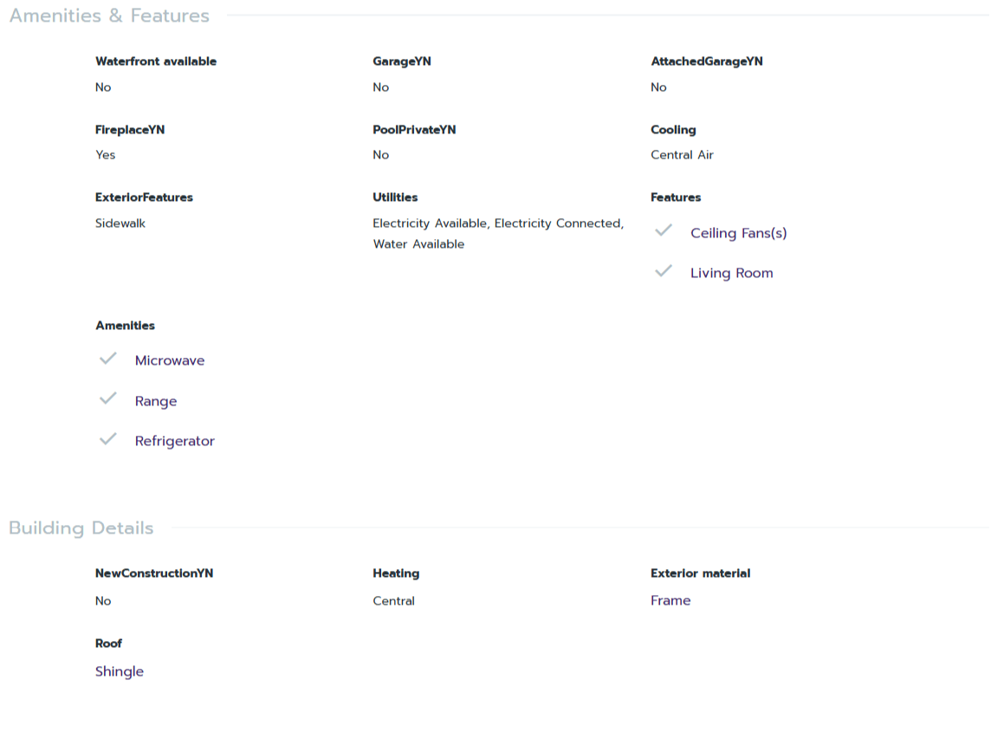Click the checkmark icon beside Ceiling Fans(s)
The height and width of the screenshot is (732, 991).
(664, 230)
